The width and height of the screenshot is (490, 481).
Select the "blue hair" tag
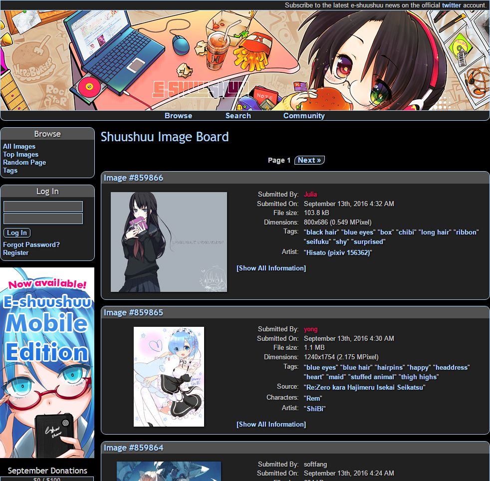click(356, 367)
